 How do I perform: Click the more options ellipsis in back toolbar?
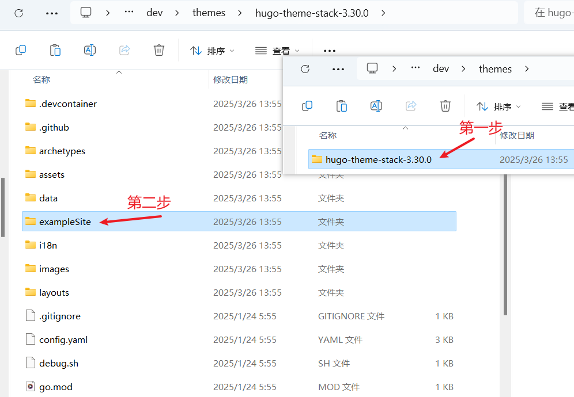pyautogui.click(x=329, y=51)
